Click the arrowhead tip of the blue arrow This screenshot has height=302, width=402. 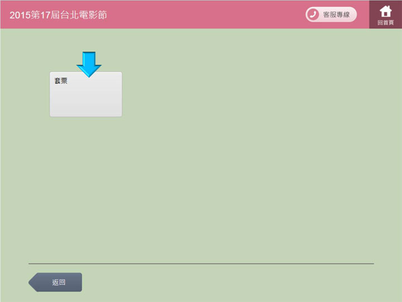[x=89, y=75]
